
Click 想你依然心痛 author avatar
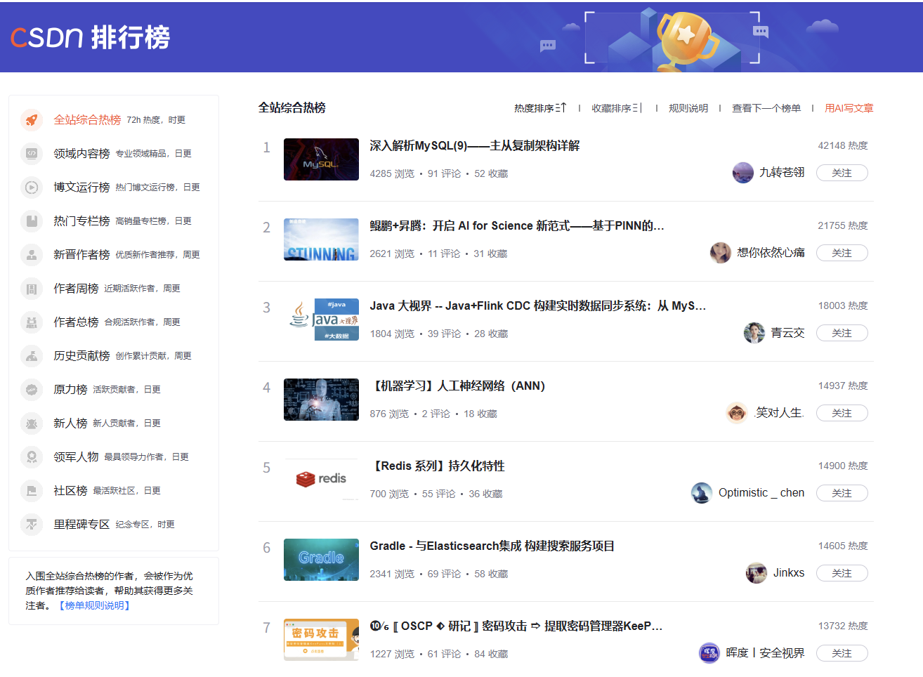click(721, 253)
